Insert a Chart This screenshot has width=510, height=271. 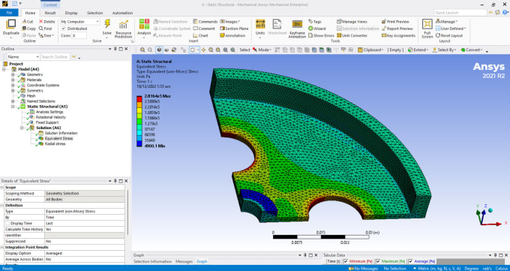click(x=200, y=35)
